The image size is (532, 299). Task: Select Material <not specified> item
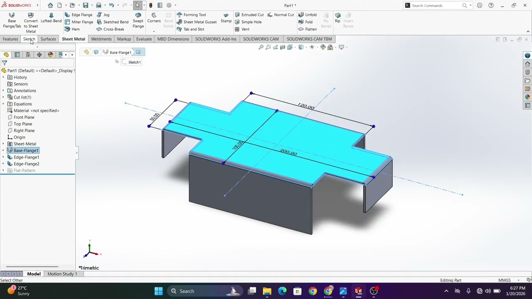pyautogui.click(x=36, y=110)
